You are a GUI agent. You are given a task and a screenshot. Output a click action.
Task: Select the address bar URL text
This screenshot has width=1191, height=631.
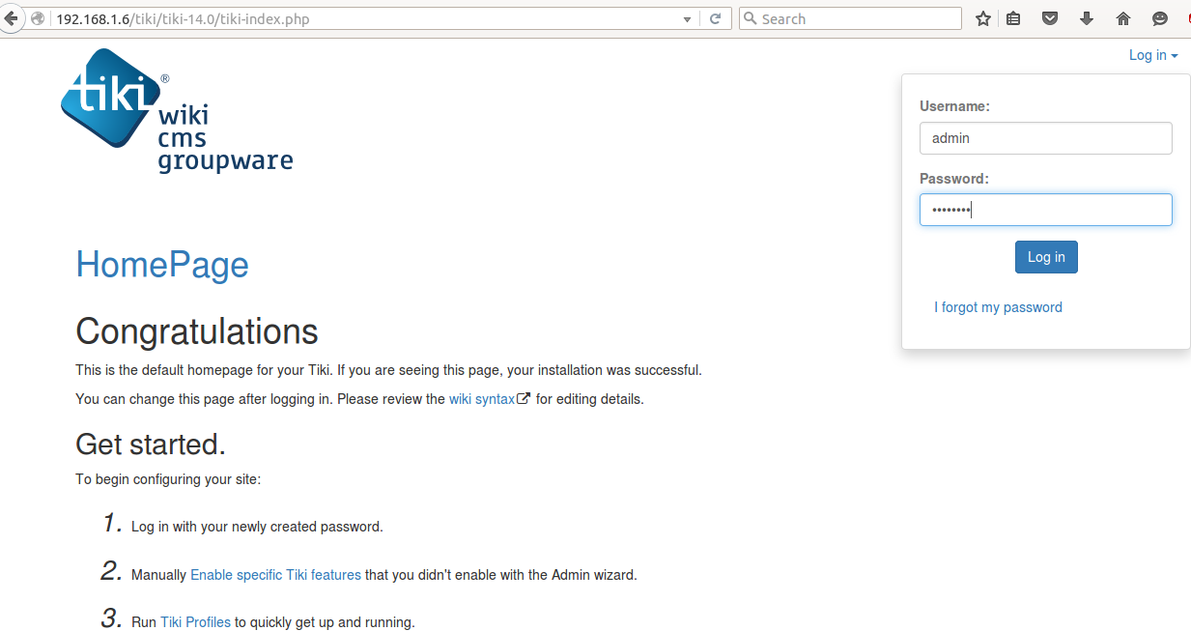tap(183, 19)
